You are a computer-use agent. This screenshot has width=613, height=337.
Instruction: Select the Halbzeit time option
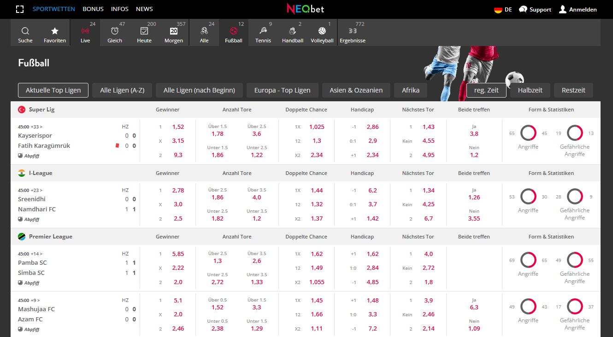[530, 90]
